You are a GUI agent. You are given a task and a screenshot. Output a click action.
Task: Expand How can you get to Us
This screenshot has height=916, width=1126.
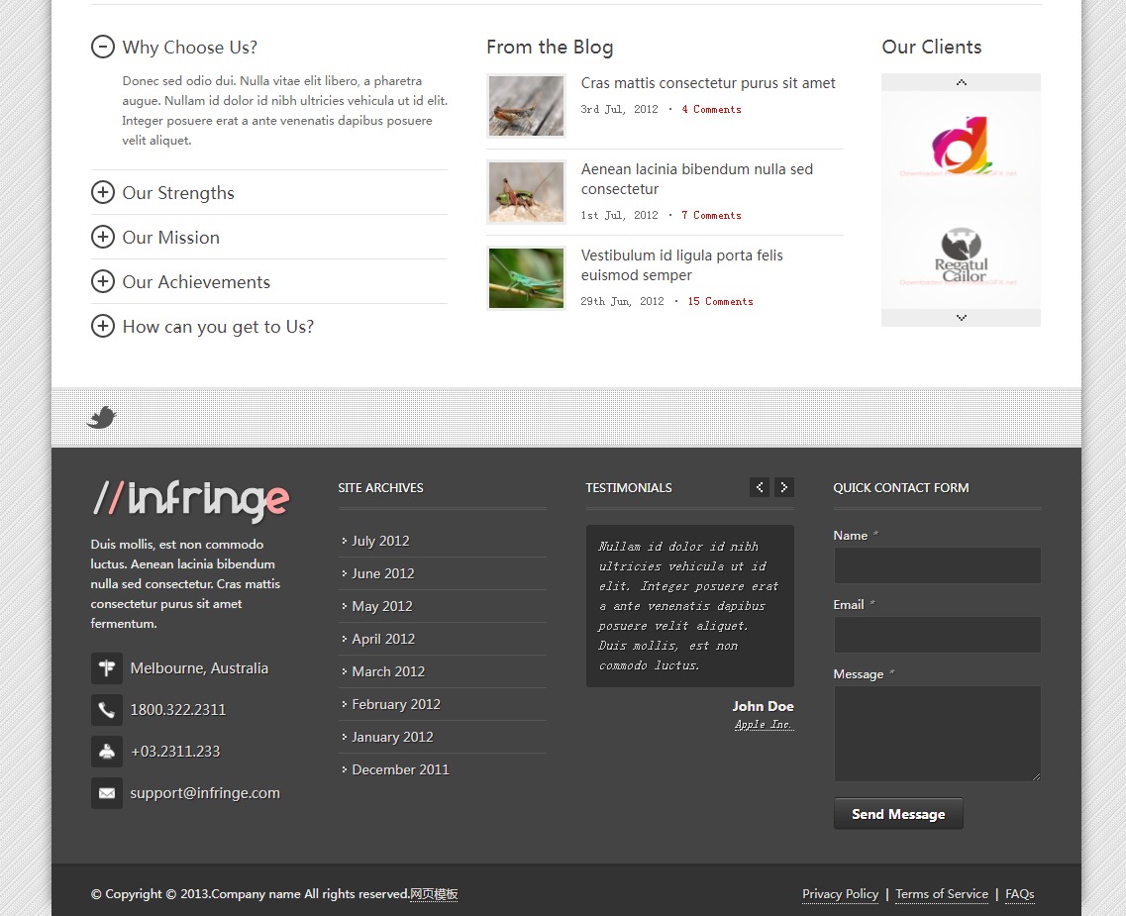(x=103, y=327)
